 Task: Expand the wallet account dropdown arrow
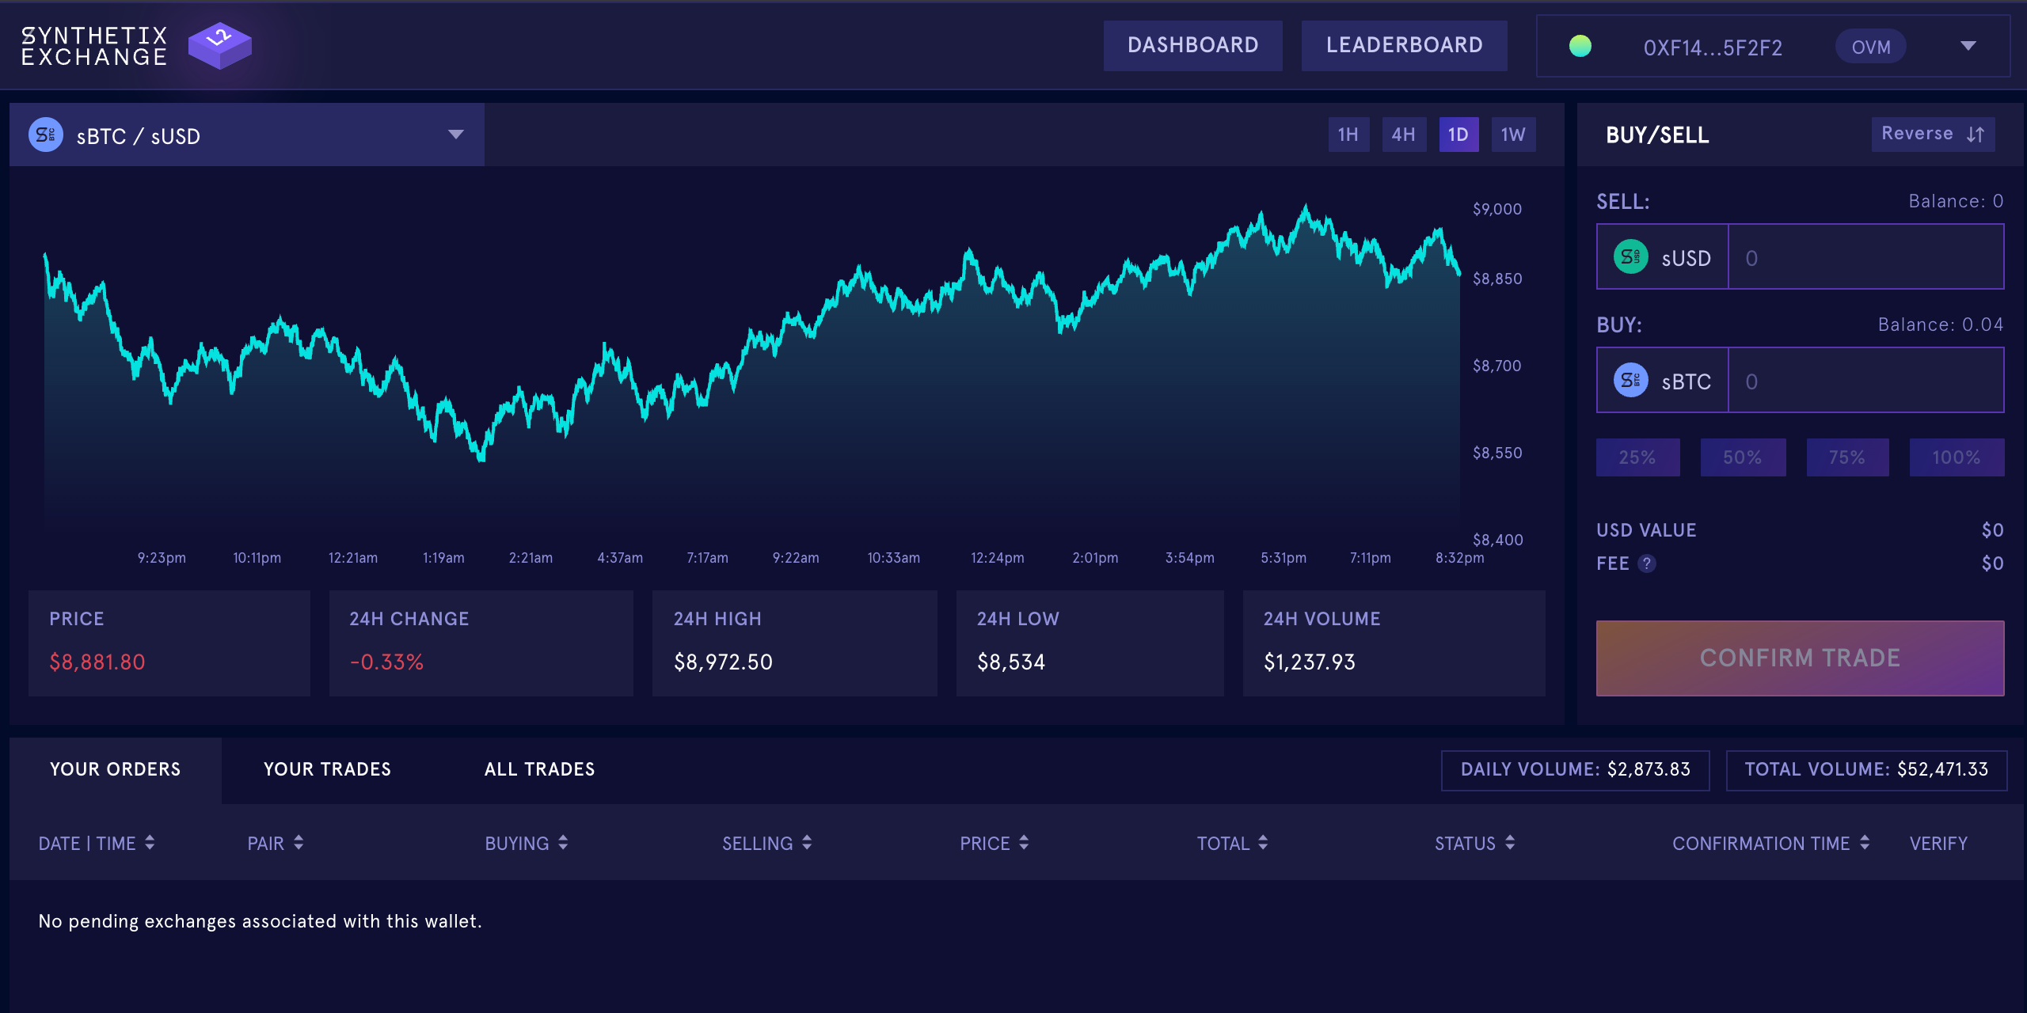1968,47
